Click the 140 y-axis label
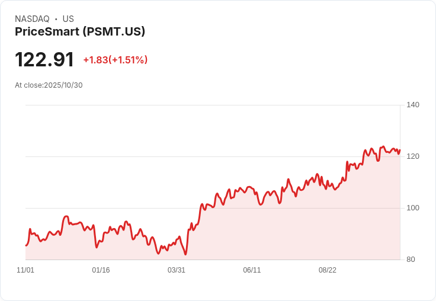 (x=413, y=105)
